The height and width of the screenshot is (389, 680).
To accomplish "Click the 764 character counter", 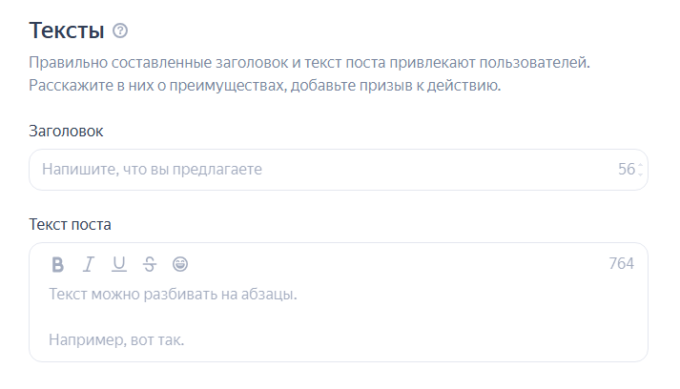I will click(x=621, y=264).
